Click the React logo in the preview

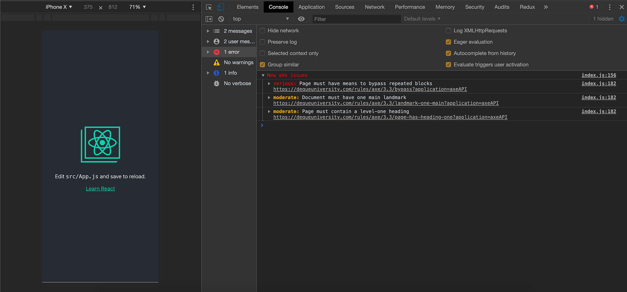(x=101, y=144)
